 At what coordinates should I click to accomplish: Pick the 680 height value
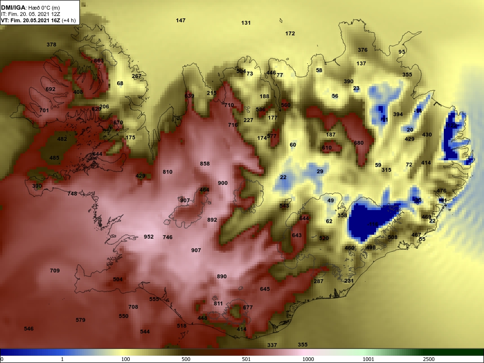point(359,143)
